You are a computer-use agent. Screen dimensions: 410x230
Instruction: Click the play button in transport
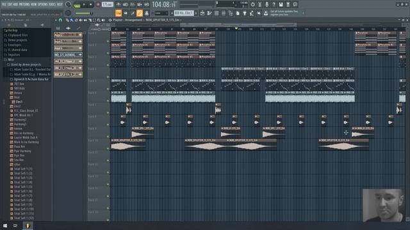[x=84, y=4]
